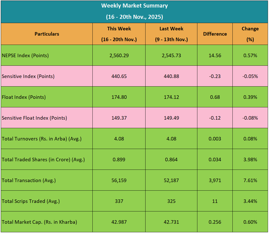This screenshot has height=233, width=269.
Task: Click the Total Market Cap. row label
Action: 39,222
